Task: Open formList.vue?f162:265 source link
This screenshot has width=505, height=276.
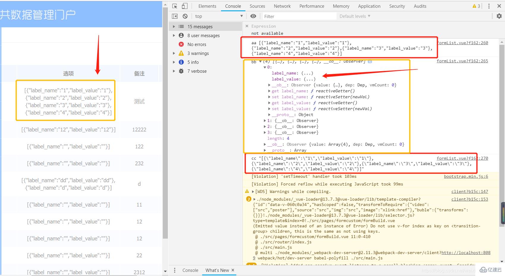Action: pos(462,61)
